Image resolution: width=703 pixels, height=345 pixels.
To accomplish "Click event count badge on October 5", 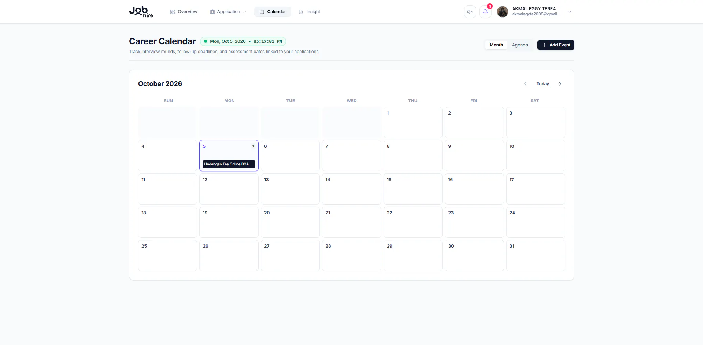I will click(x=253, y=146).
